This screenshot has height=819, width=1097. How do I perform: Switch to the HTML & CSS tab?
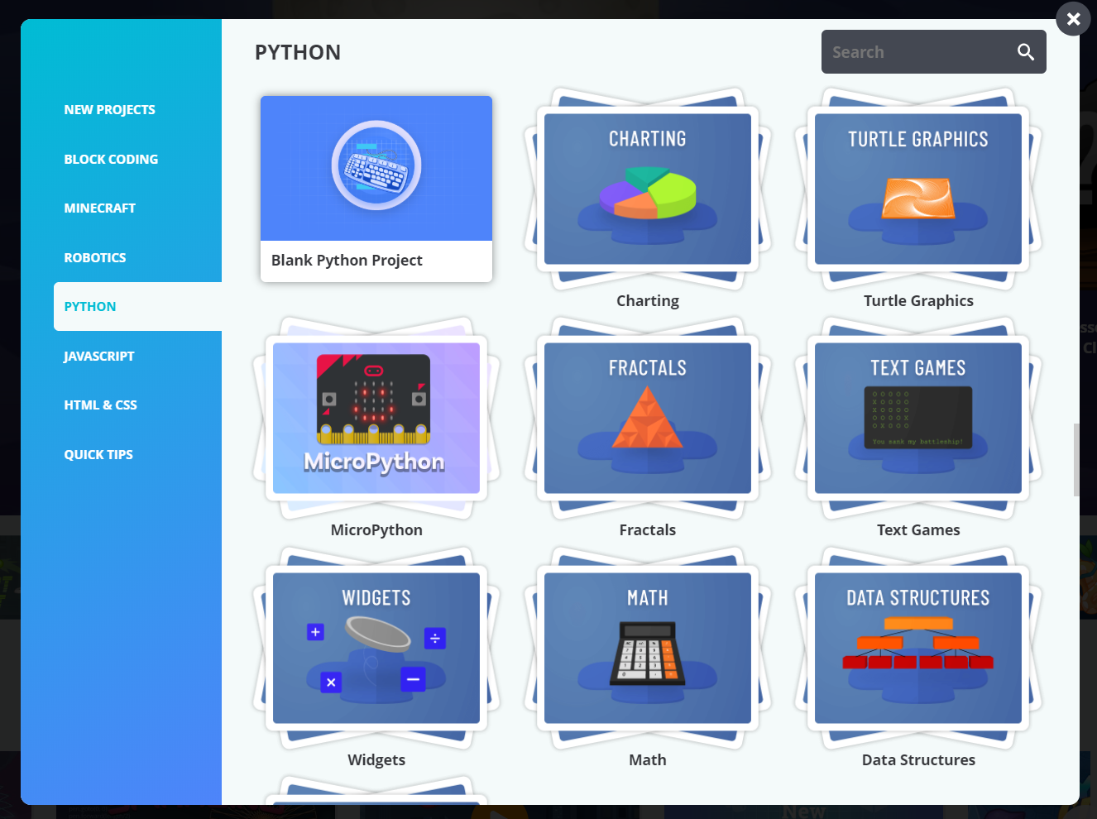coord(100,405)
